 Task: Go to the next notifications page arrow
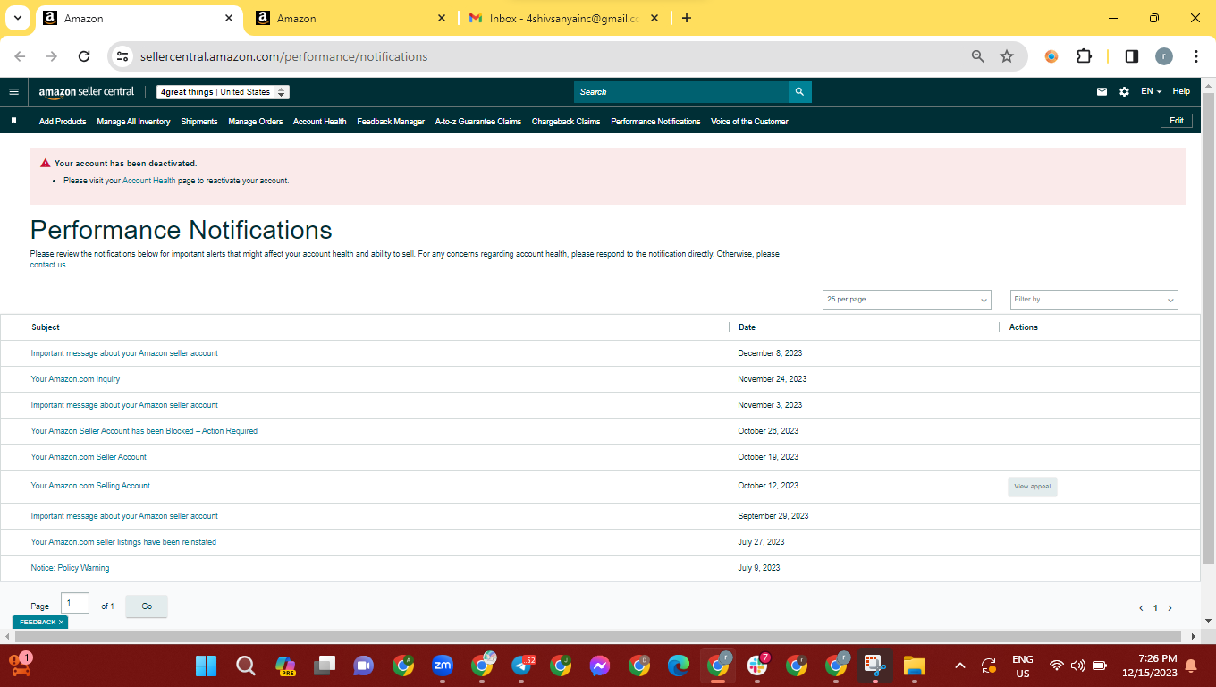(1170, 608)
